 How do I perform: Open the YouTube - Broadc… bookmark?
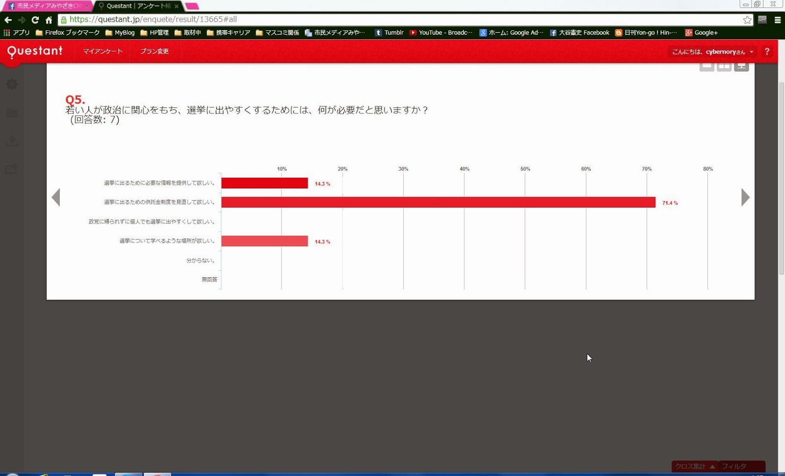pyautogui.click(x=441, y=33)
